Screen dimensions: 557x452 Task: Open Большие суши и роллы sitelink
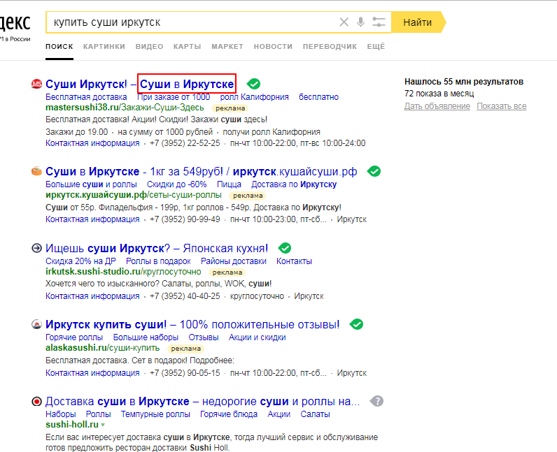91,184
